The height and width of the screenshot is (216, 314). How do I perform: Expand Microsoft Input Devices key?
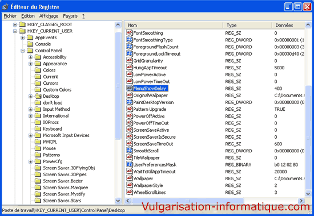30,135
